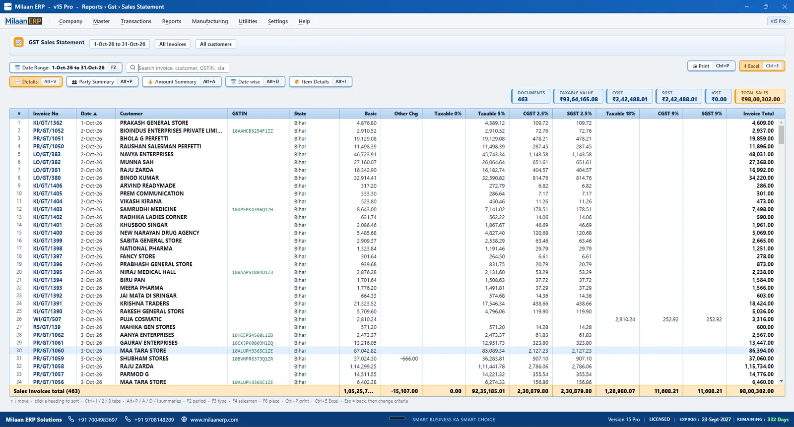Open invoice KI/GT/1362
The image size is (794, 427).
click(x=48, y=123)
